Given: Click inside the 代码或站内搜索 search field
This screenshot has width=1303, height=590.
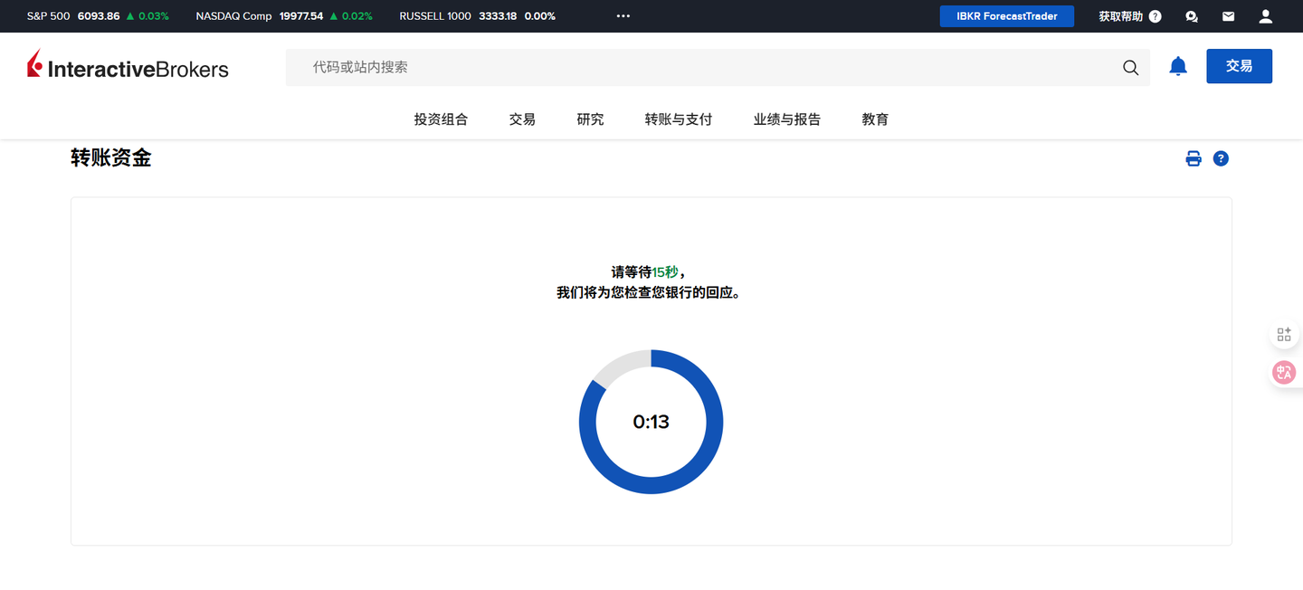Looking at the screenshot, I should (x=633, y=67).
